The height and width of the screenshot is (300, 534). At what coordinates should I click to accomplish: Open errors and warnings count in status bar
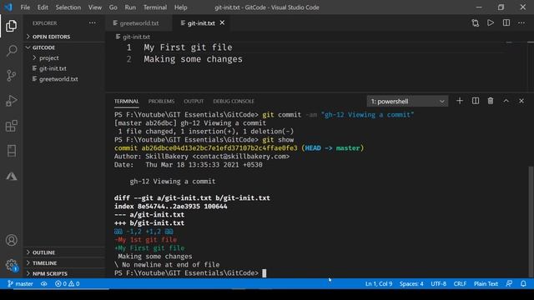tap(67, 283)
